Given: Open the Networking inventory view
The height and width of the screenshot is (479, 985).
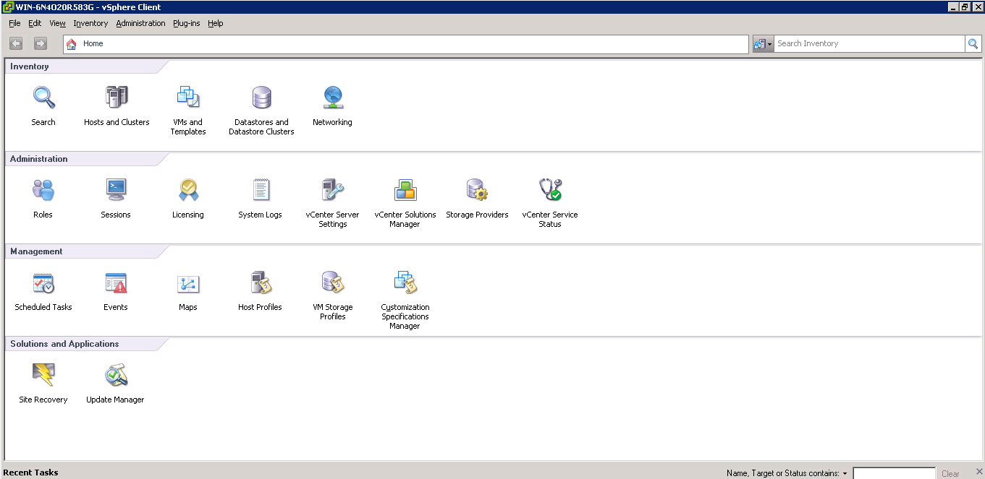Looking at the screenshot, I should click(x=333, y=98).
